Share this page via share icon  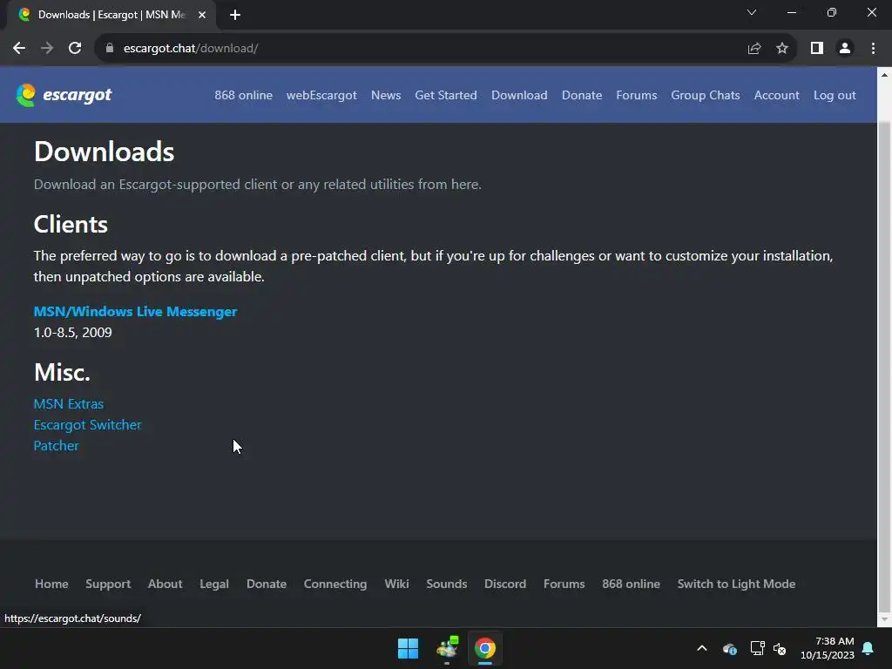click(754, 49)
